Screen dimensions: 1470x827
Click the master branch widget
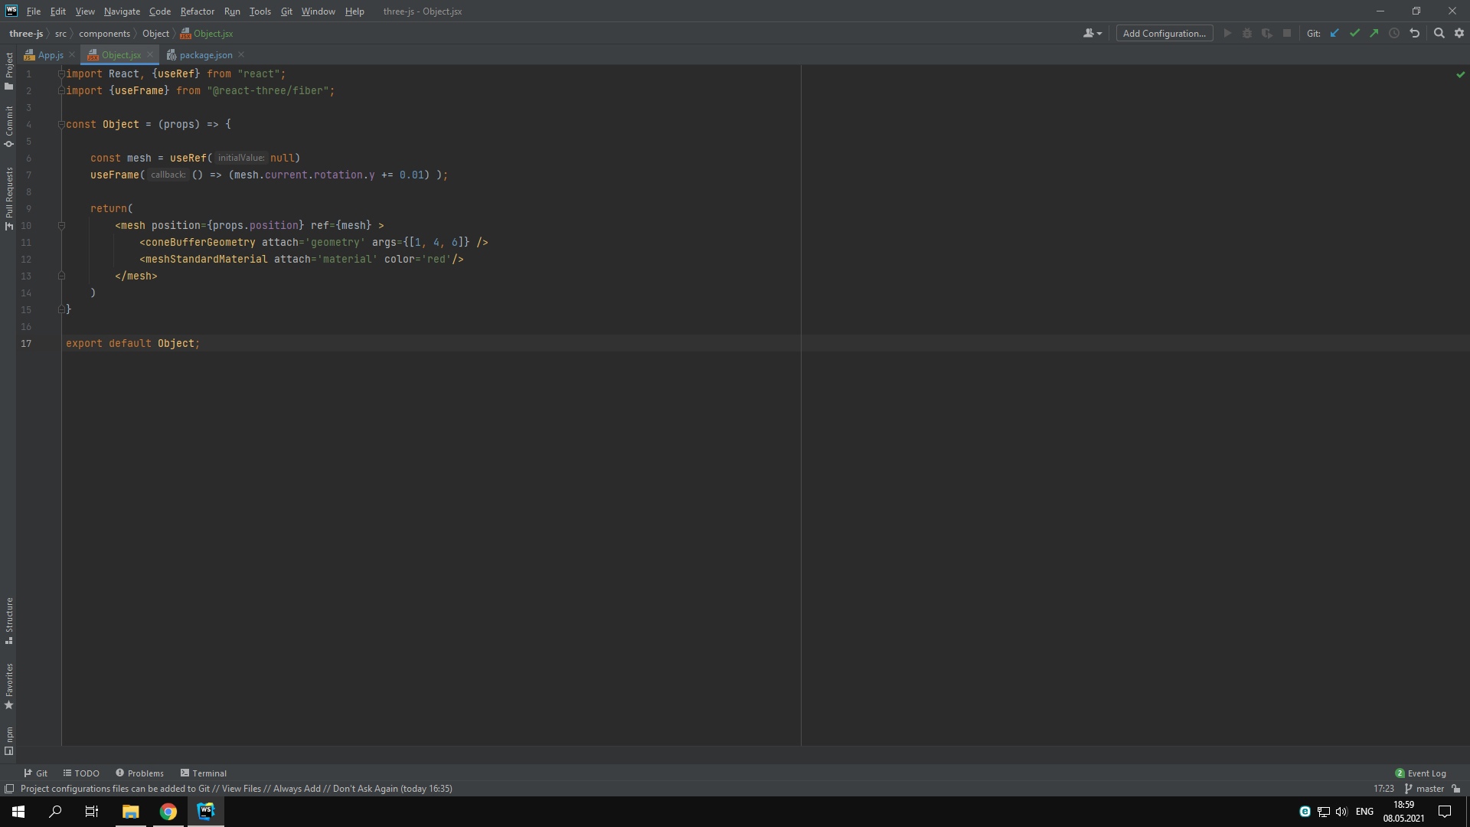click(x=1424, y=789)
